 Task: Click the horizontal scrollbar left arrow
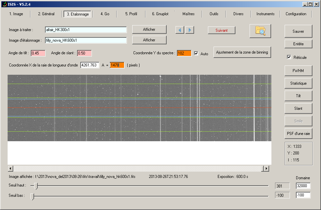[x=11, y=169]
